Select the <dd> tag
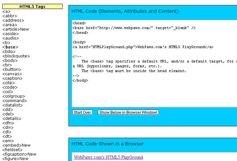This screenshot has height=161, width=237. 7,110
